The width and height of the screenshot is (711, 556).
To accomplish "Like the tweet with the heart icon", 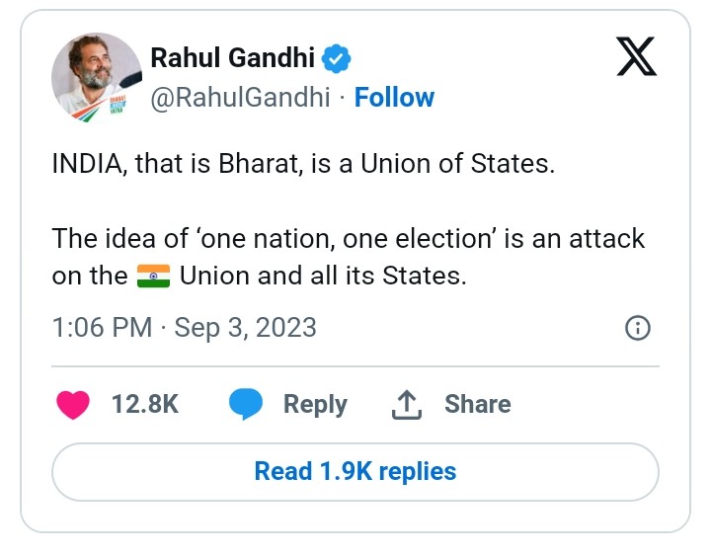I will point(73,405).
